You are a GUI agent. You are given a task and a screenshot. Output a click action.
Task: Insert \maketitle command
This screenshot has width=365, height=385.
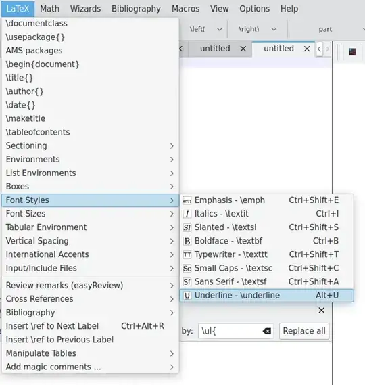tap(91, 119)
